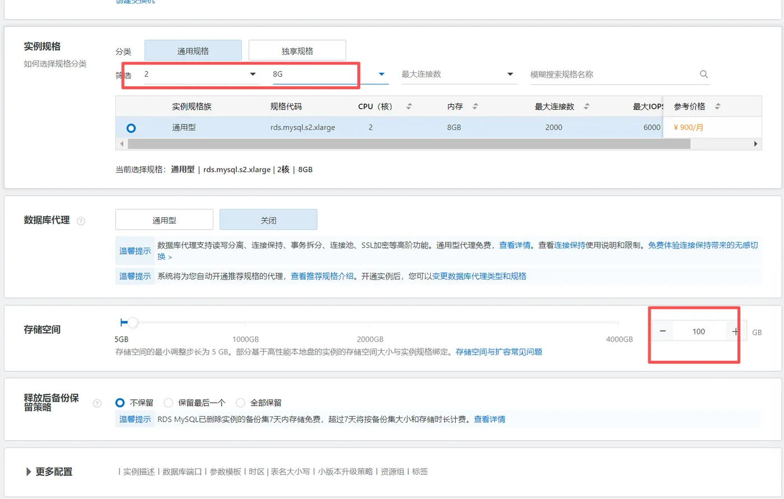Click the 实例规格族 column header

[192, 106]
